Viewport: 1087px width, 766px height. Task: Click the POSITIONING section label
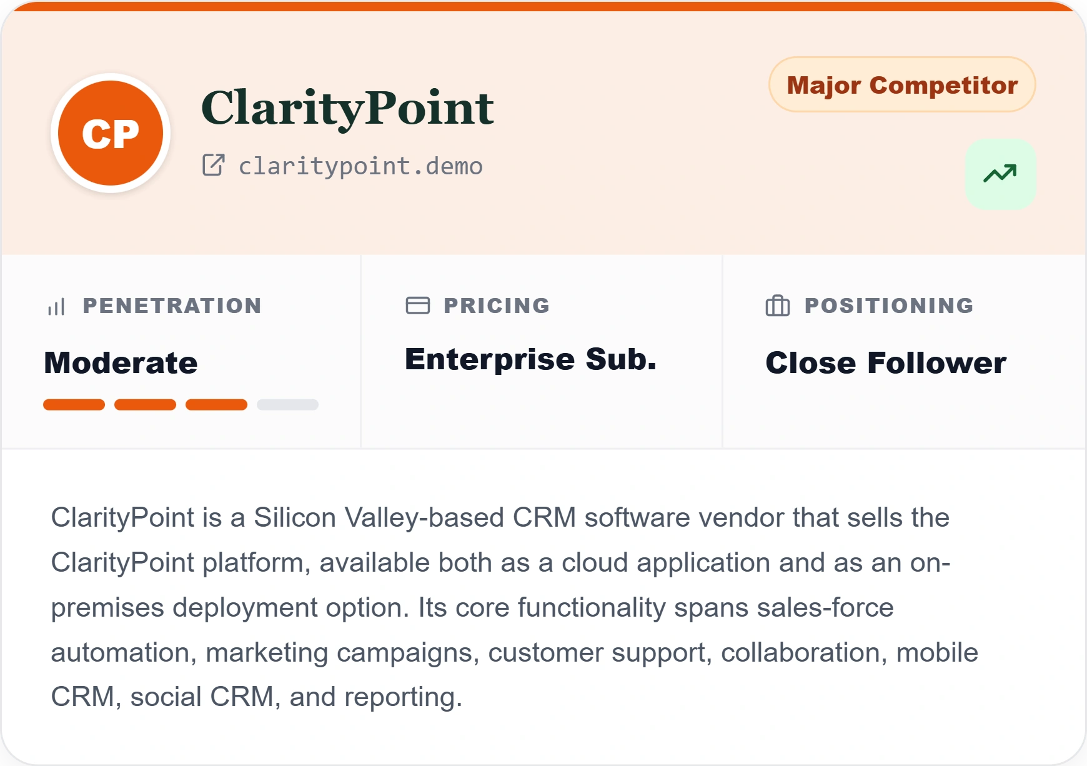[x=889, y=306]
